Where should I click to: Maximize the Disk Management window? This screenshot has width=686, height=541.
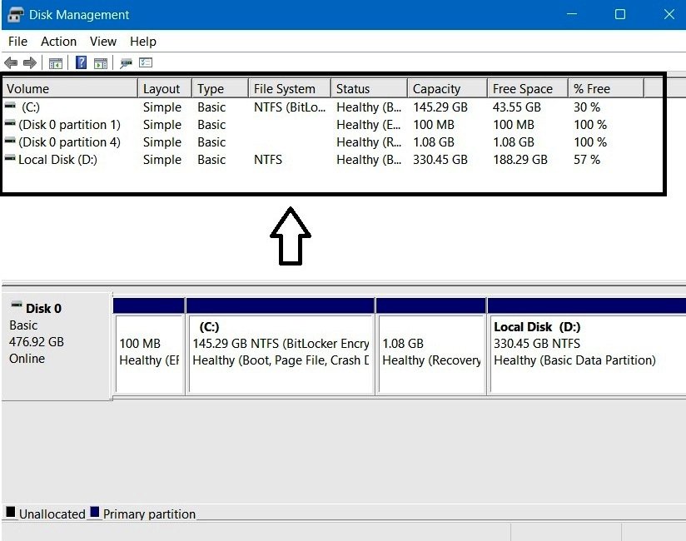coord(620,14)
